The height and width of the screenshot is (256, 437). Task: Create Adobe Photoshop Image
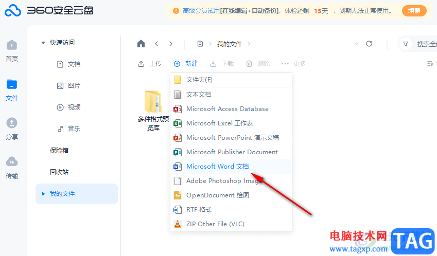click(231, 181)
